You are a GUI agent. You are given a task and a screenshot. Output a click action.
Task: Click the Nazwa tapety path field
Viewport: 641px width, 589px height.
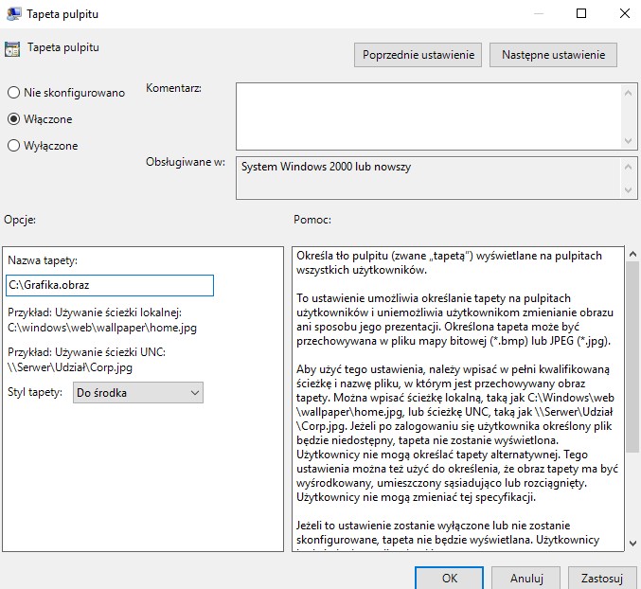[x=110, y=285]
